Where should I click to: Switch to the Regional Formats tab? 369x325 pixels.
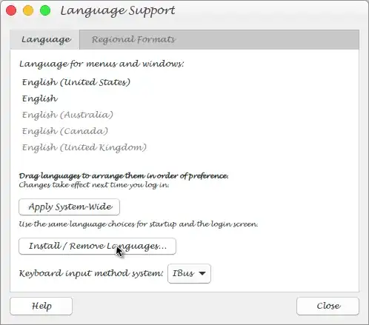point(133,39)
